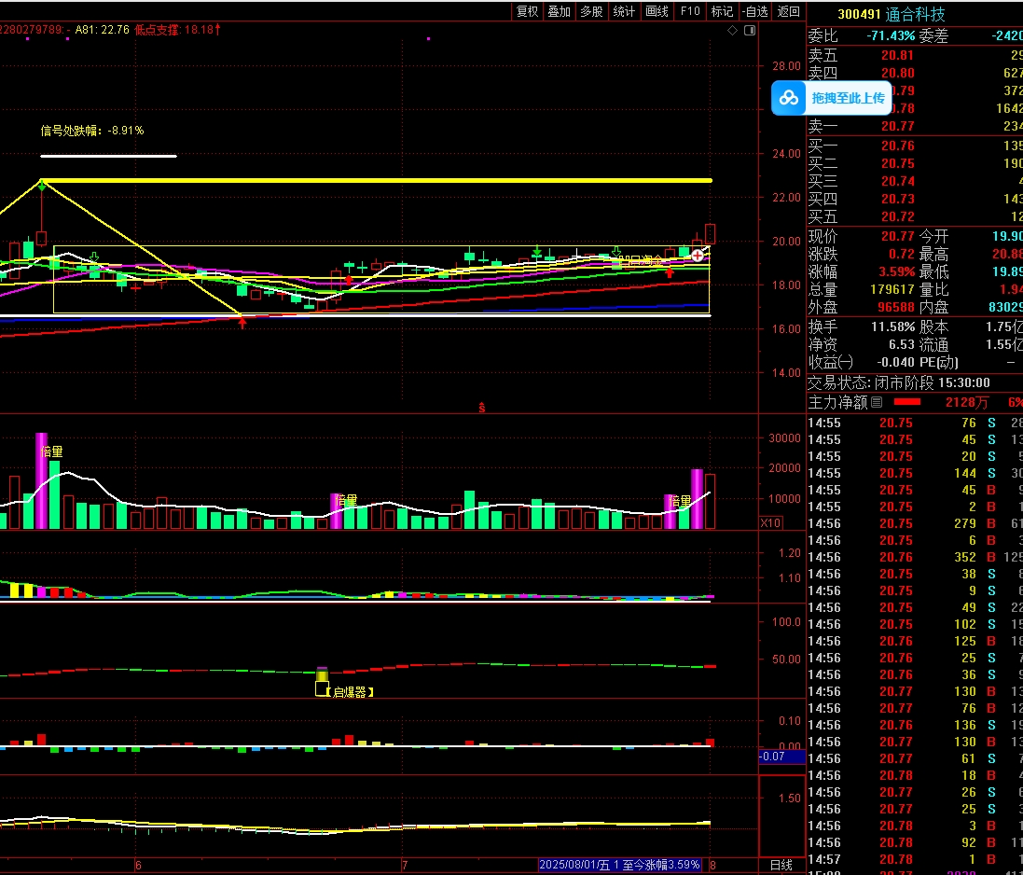This screenshot has width=1023, height=875.
Task: Click the Baidu cloud upload icon
Action: click(789, 99)
